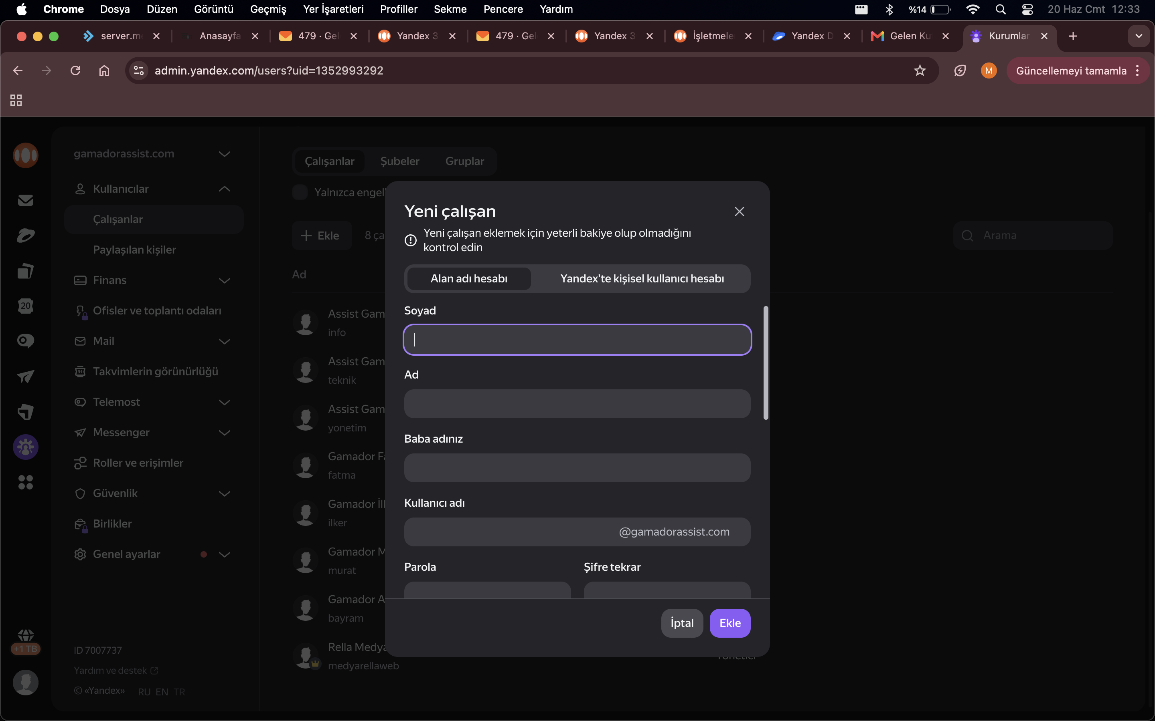
Task: Click Yandex 360 logo at sidebar top
Action: click(25, 155)
